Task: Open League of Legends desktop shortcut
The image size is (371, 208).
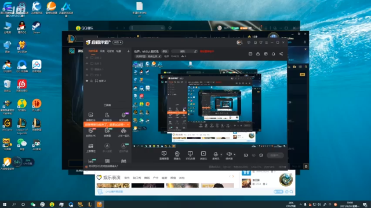Action: coord(22,126)
